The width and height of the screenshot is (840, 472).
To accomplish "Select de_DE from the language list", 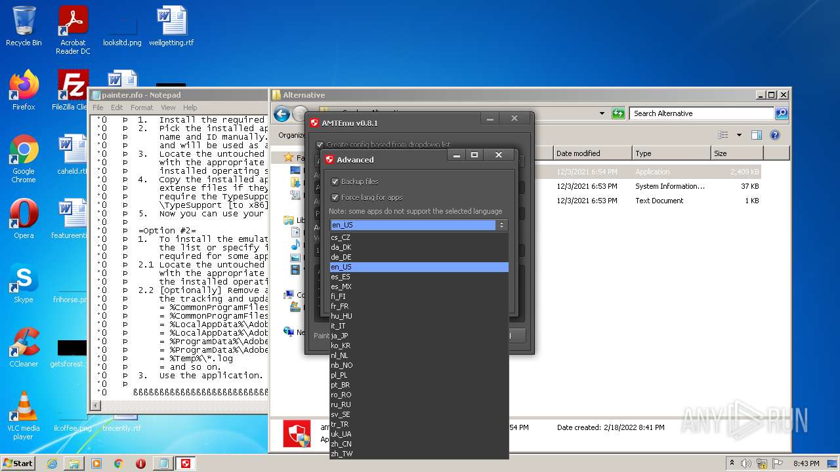I will pos(419,257).
